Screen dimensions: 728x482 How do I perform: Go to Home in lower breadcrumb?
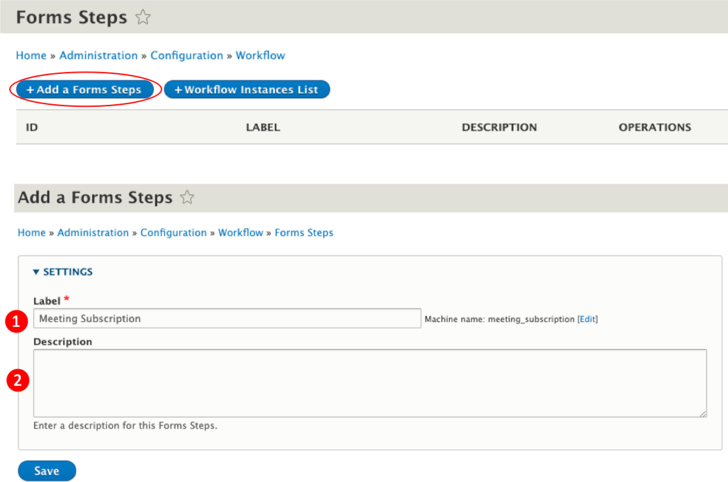(32, 232)
